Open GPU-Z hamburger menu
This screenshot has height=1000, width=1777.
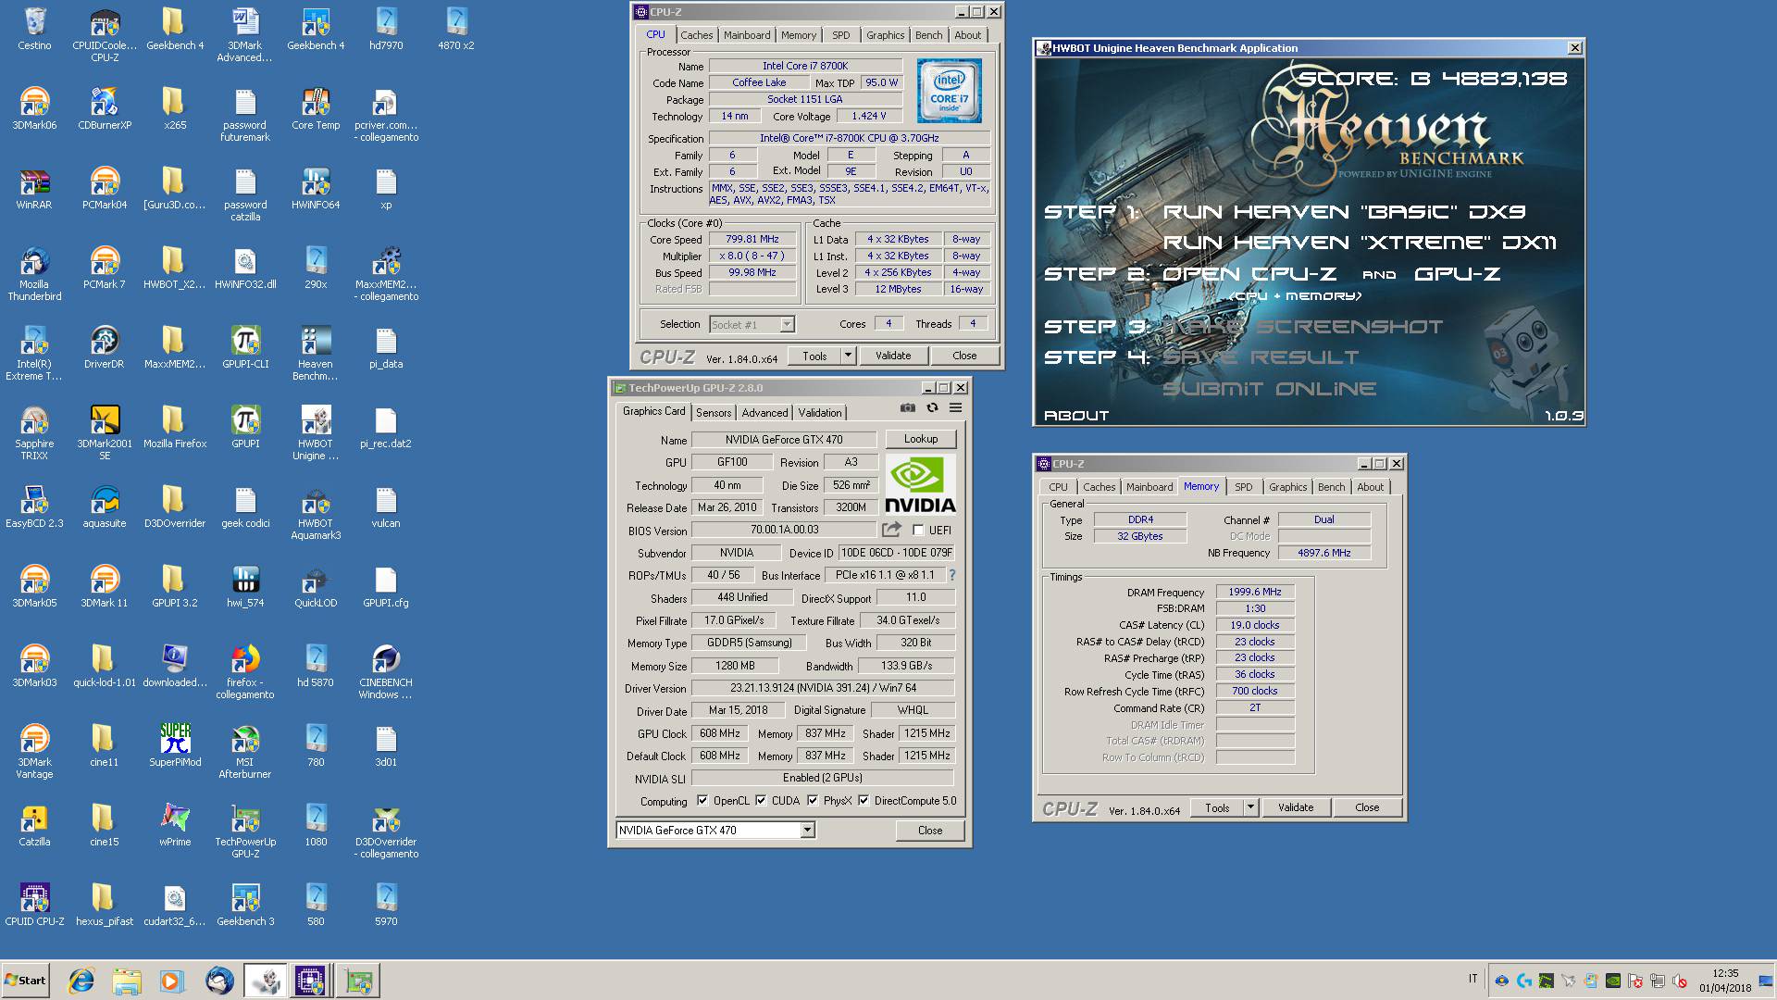coord(955,408)
